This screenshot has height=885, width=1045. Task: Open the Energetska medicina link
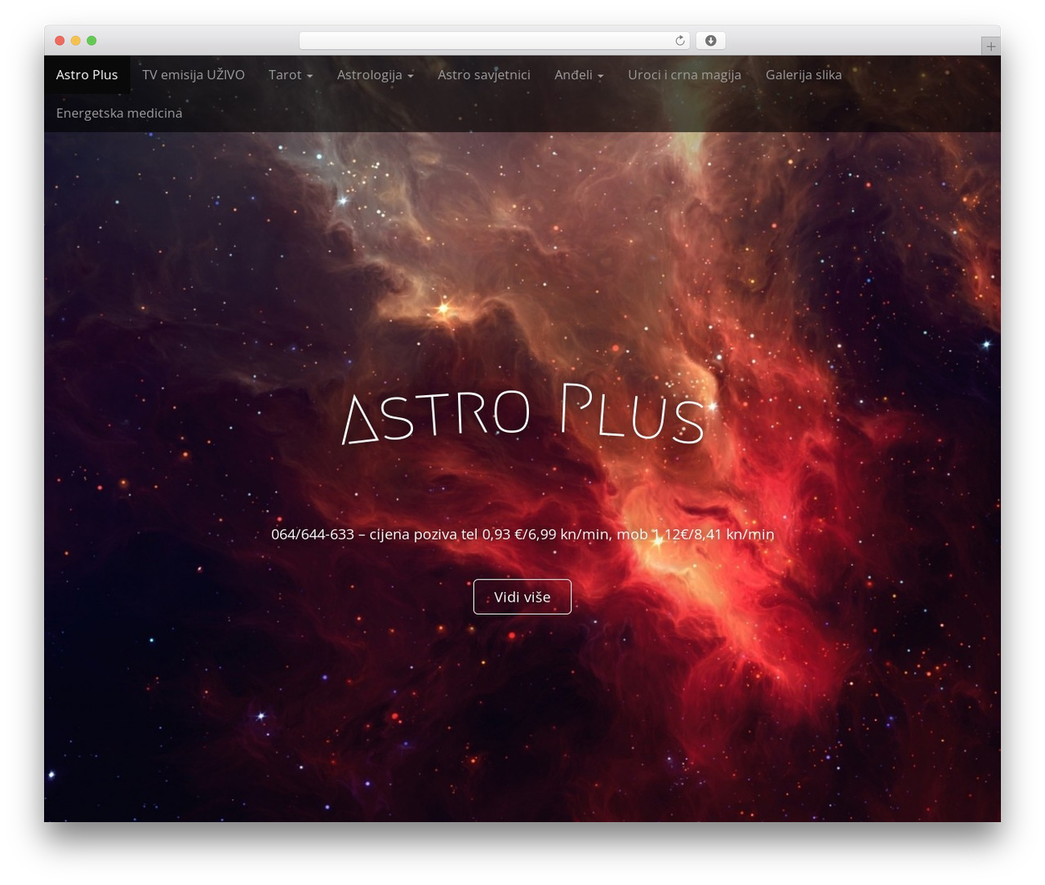click(x=119, y=113)
